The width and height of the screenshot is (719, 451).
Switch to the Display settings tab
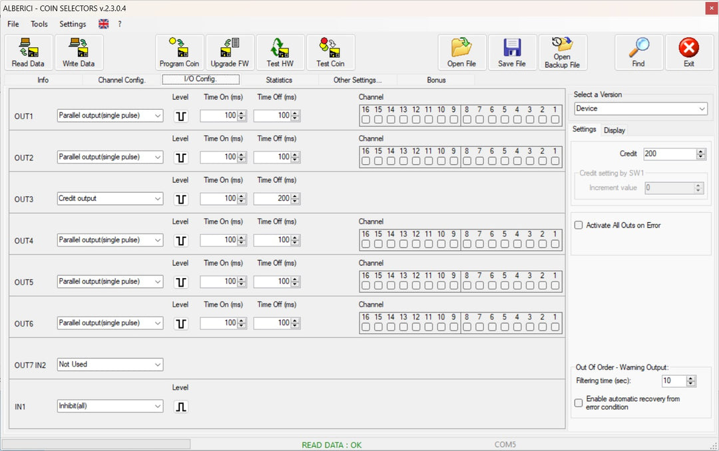614,130
